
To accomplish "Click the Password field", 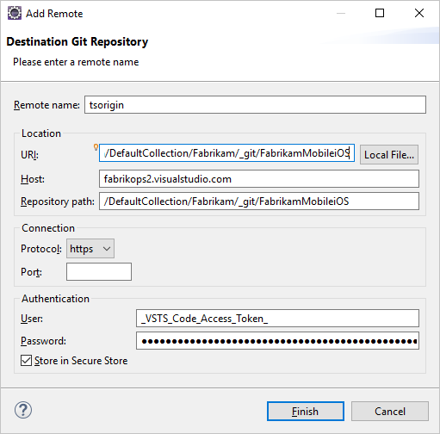I will click(x=277, y=341).
